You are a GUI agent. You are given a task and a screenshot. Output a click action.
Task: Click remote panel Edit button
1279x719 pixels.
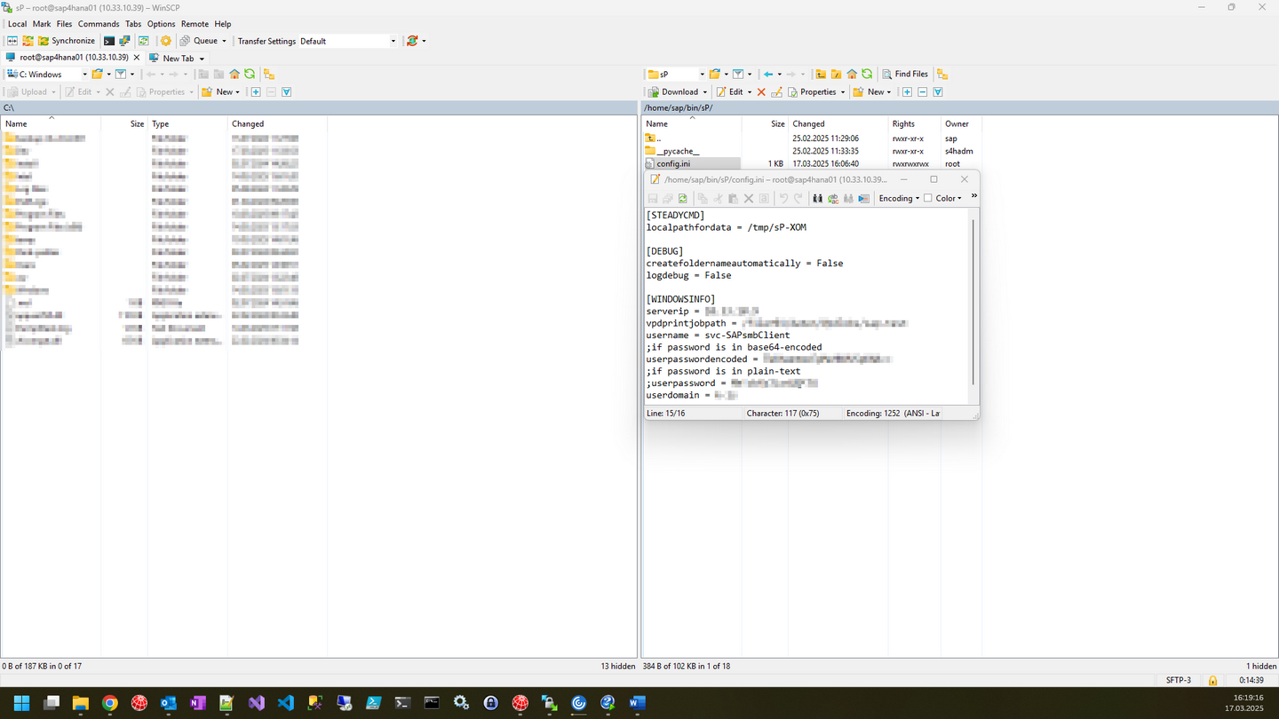(730, 91)
